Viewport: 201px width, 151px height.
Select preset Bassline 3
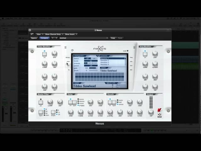[112, 63]
